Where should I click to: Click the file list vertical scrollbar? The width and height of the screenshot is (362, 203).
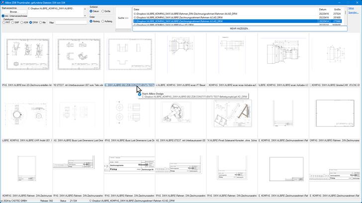(x=346, y=16)
